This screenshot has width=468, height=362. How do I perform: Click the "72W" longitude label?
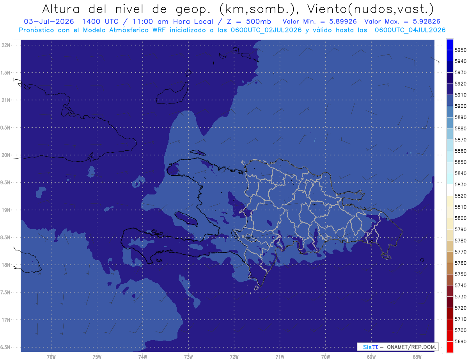[x=234, y=357]
